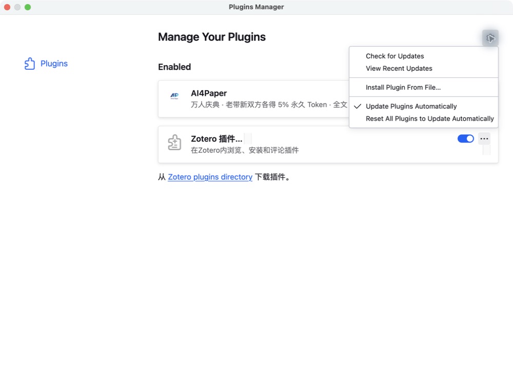Select the Plugins sidebar category label
Screen dimensions: 513x373
[x=54, y=64]
